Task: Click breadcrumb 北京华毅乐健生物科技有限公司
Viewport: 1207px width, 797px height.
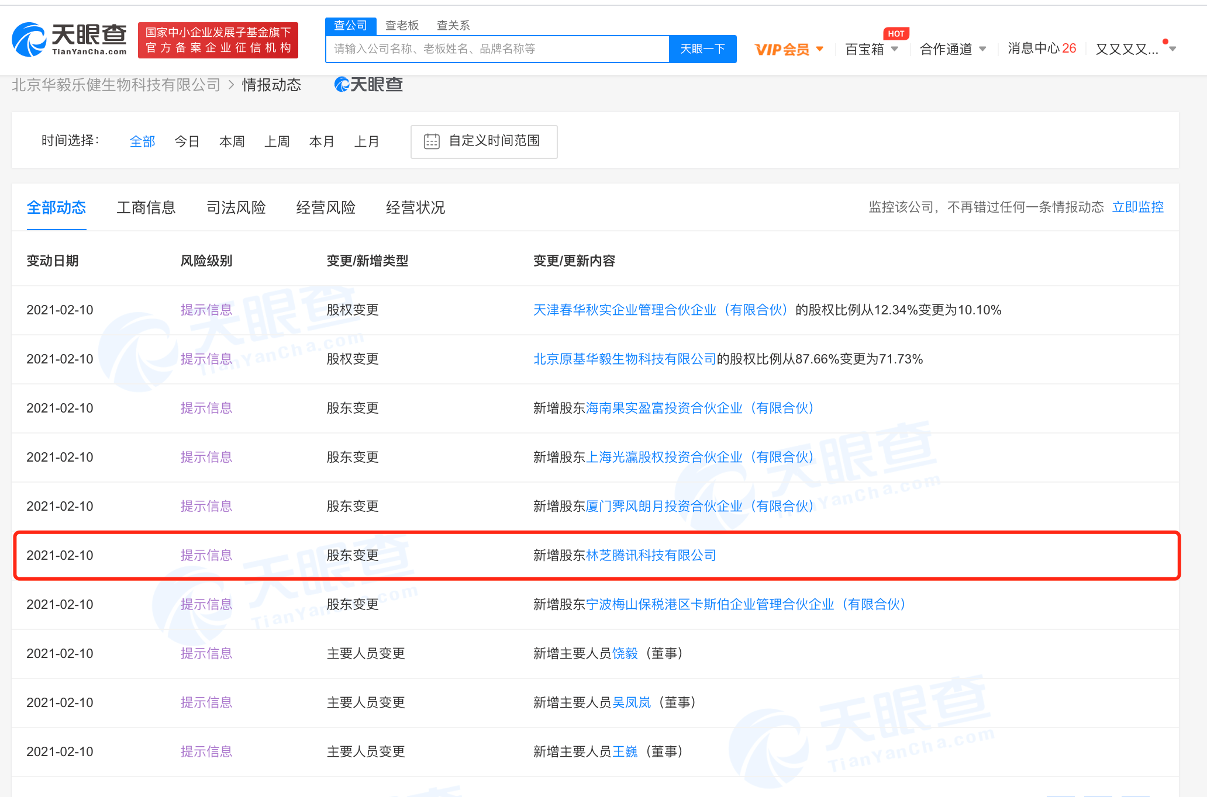Action: 116,85
